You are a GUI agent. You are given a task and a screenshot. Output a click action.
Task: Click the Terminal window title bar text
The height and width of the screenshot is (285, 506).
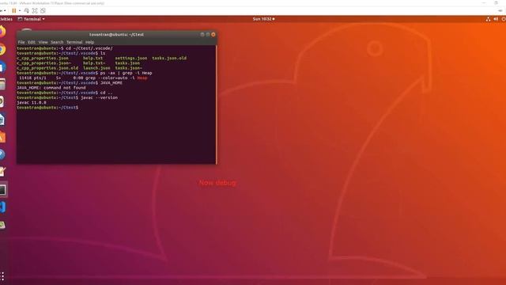point(116,35)
